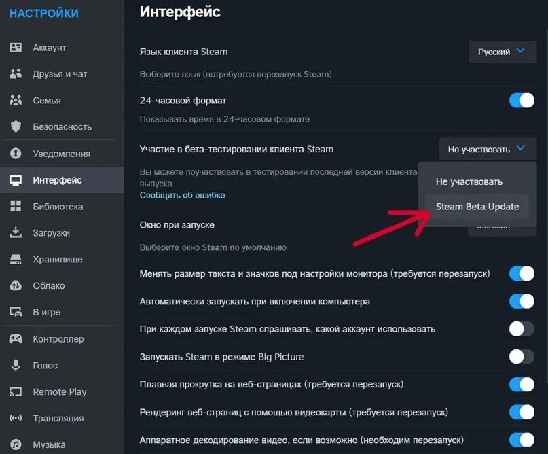Enable asking which account on each launch
Image resolution: width=548 pixels, height=454 pixels.
(522, 329)
